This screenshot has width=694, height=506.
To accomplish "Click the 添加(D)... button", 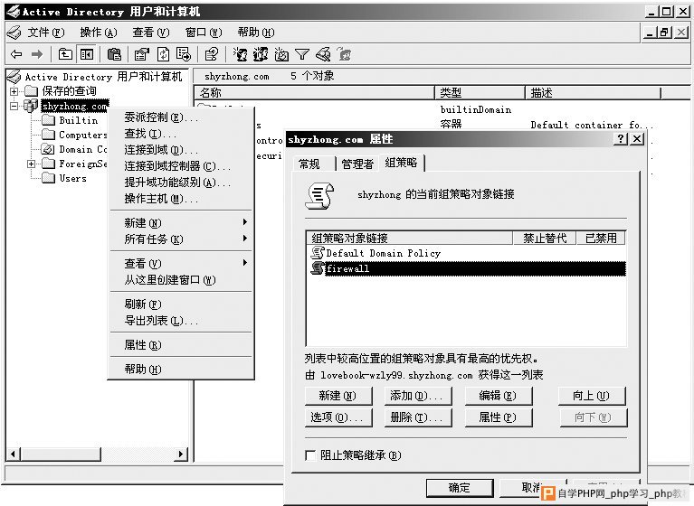I will tap(418, 396).
